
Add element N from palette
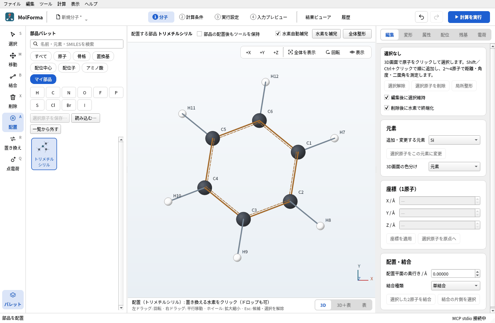pyautogui.click(x=69, y=93)
